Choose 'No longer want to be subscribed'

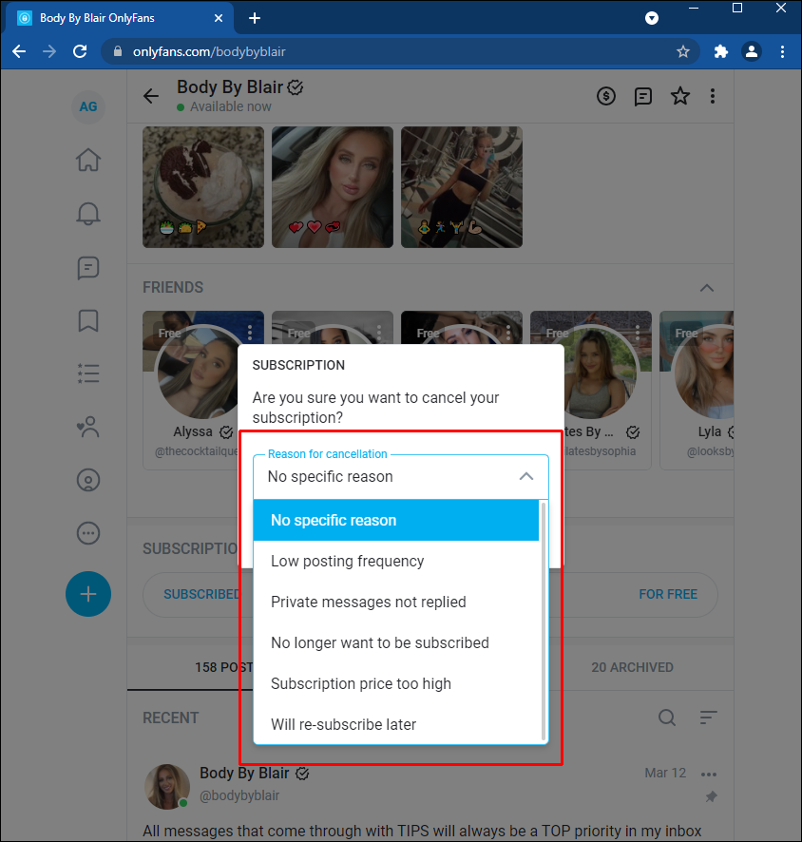point(395,642)
